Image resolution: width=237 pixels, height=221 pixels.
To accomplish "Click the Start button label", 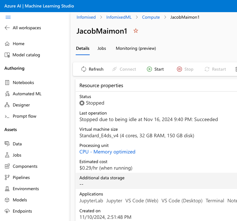I will coord(159,69).
